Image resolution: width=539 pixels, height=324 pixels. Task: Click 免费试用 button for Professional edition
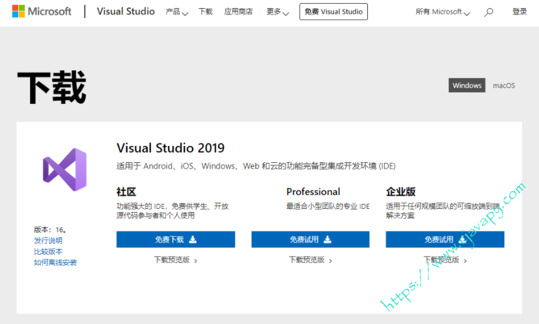(311, 240)
